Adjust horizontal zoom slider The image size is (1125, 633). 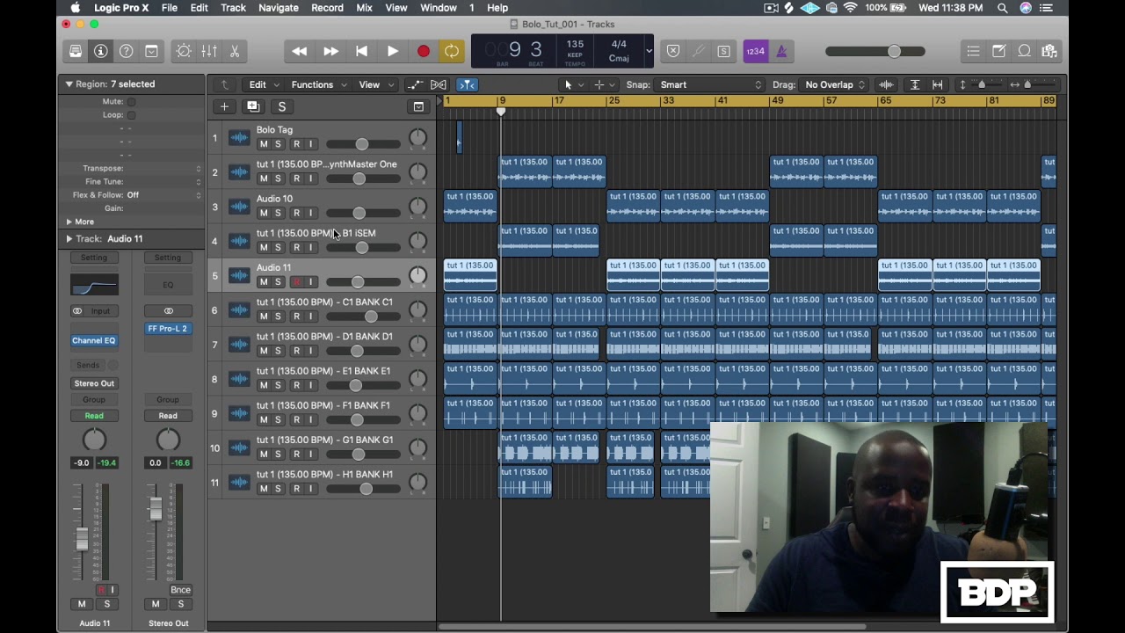tap(1027, 84)
